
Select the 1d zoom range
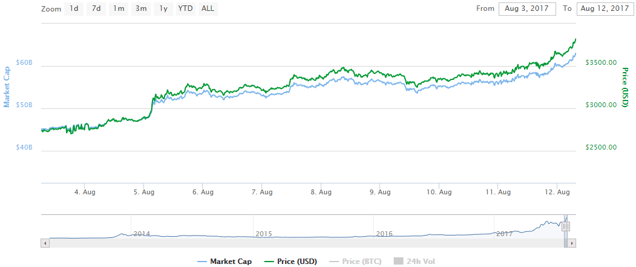(x=73, y=8)
